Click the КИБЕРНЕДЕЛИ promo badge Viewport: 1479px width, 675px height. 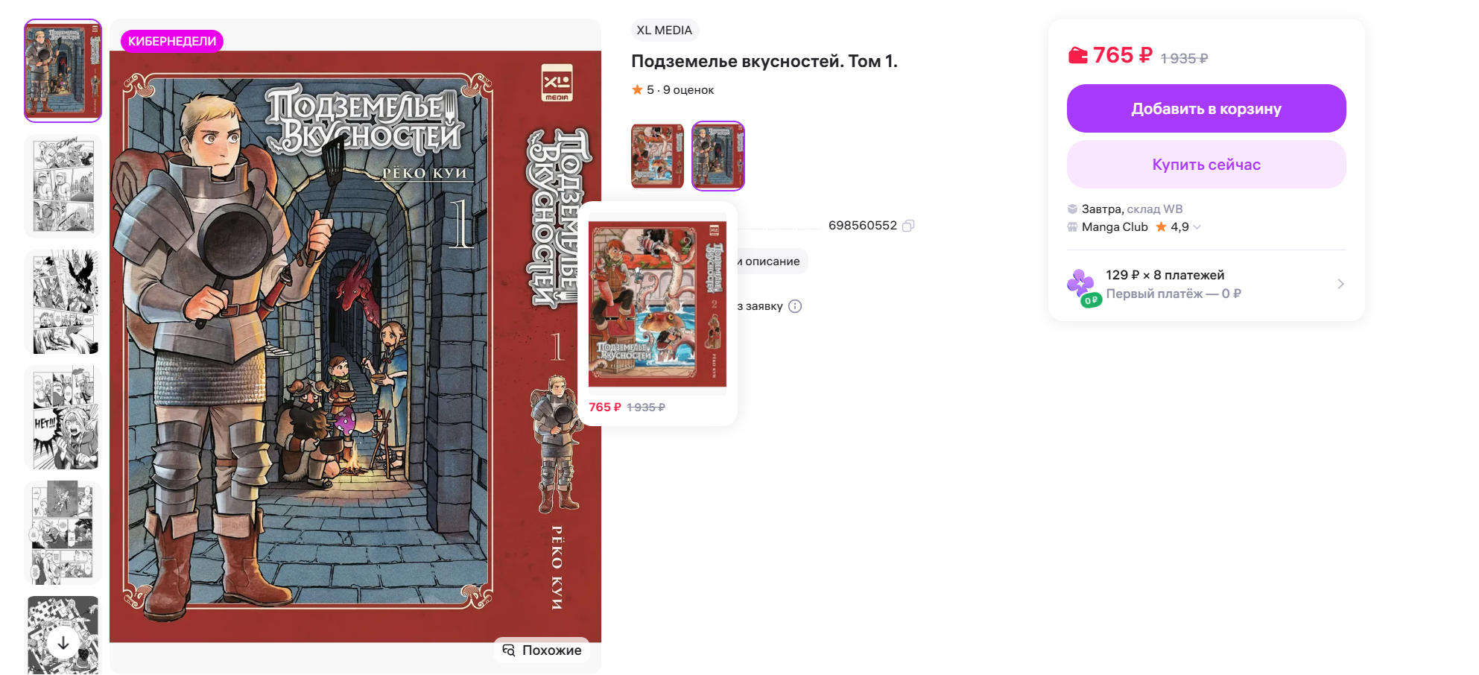click(172, 41)
